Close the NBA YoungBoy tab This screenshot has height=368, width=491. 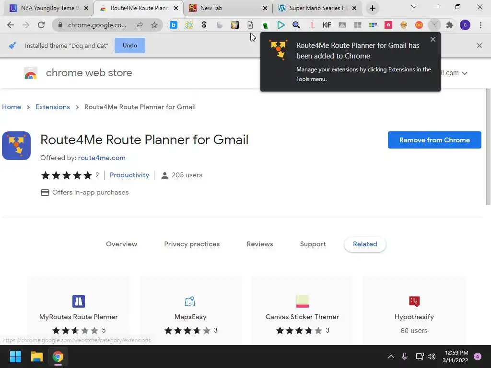point(86,8)
